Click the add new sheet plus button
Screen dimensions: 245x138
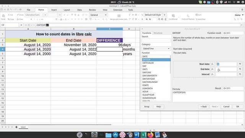[16, 127]
